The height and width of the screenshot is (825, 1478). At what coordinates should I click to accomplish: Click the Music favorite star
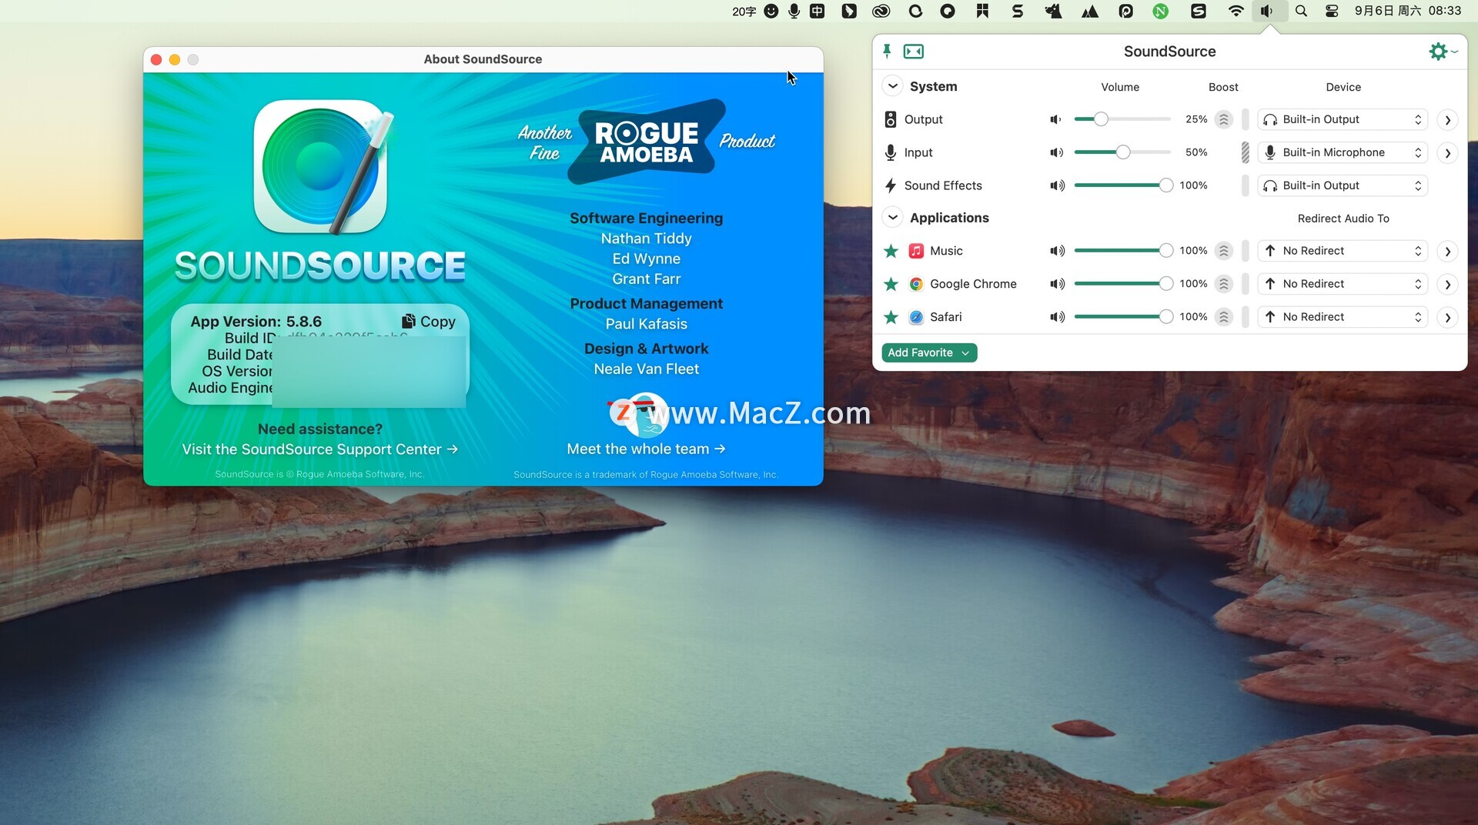(x=891, y=251)
